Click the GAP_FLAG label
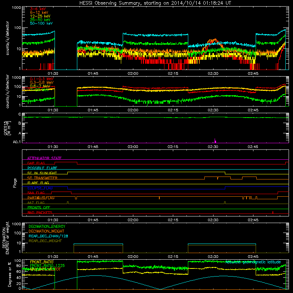 pos(36,163)
